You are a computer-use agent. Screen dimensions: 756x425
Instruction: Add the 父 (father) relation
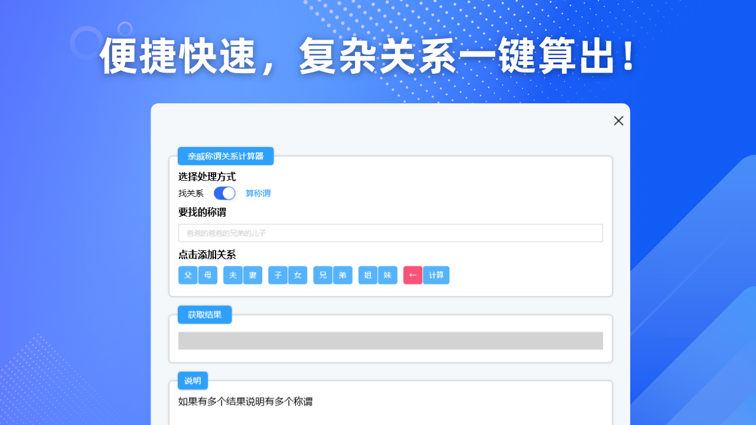point(188,275)
